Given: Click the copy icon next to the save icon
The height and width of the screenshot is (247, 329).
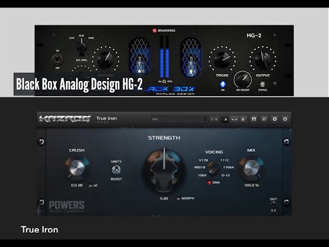Looking at the screenshot, I should tap(264, 119).
